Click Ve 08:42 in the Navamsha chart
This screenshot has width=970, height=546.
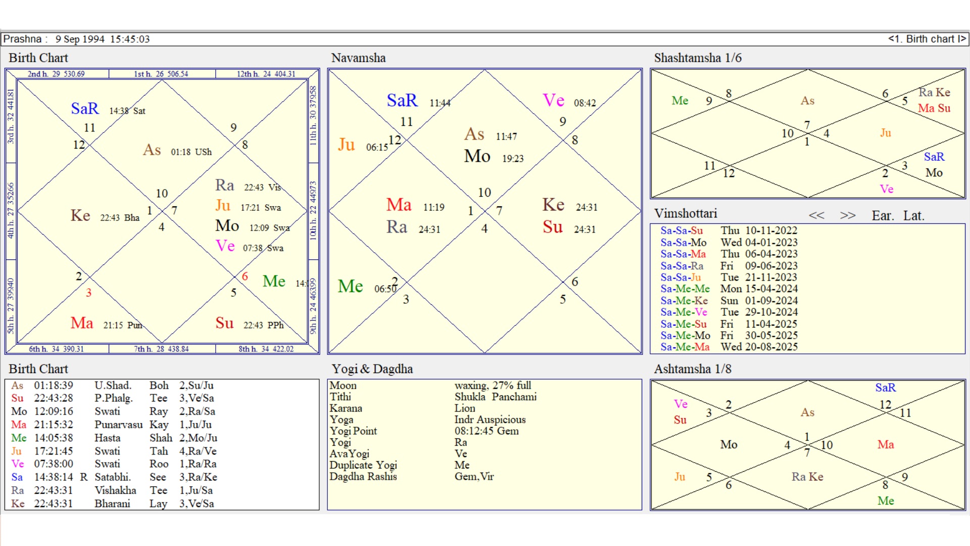coord(569,101)
